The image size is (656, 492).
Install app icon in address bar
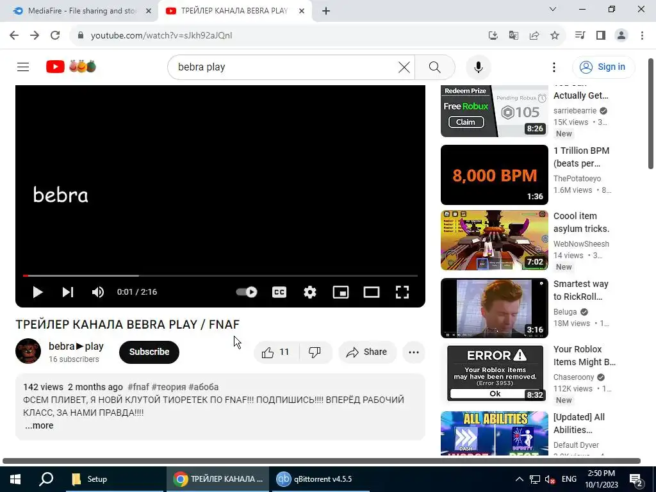(493, 36)
